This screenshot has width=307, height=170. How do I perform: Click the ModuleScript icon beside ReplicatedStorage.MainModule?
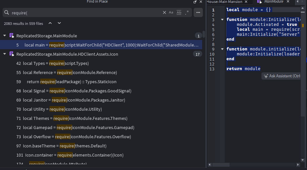point(12,36)
